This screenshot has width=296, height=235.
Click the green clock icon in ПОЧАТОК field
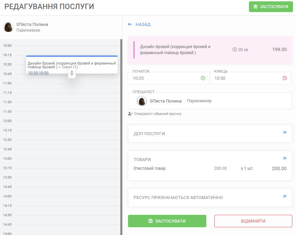[x=203, y=78]
